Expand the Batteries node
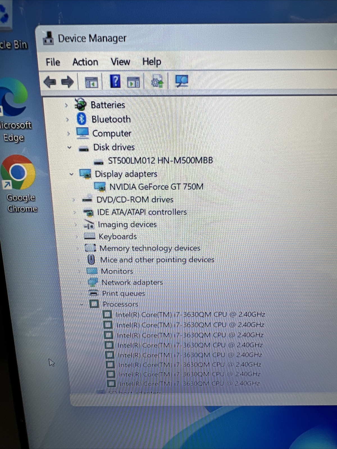 tap(67, 106)
